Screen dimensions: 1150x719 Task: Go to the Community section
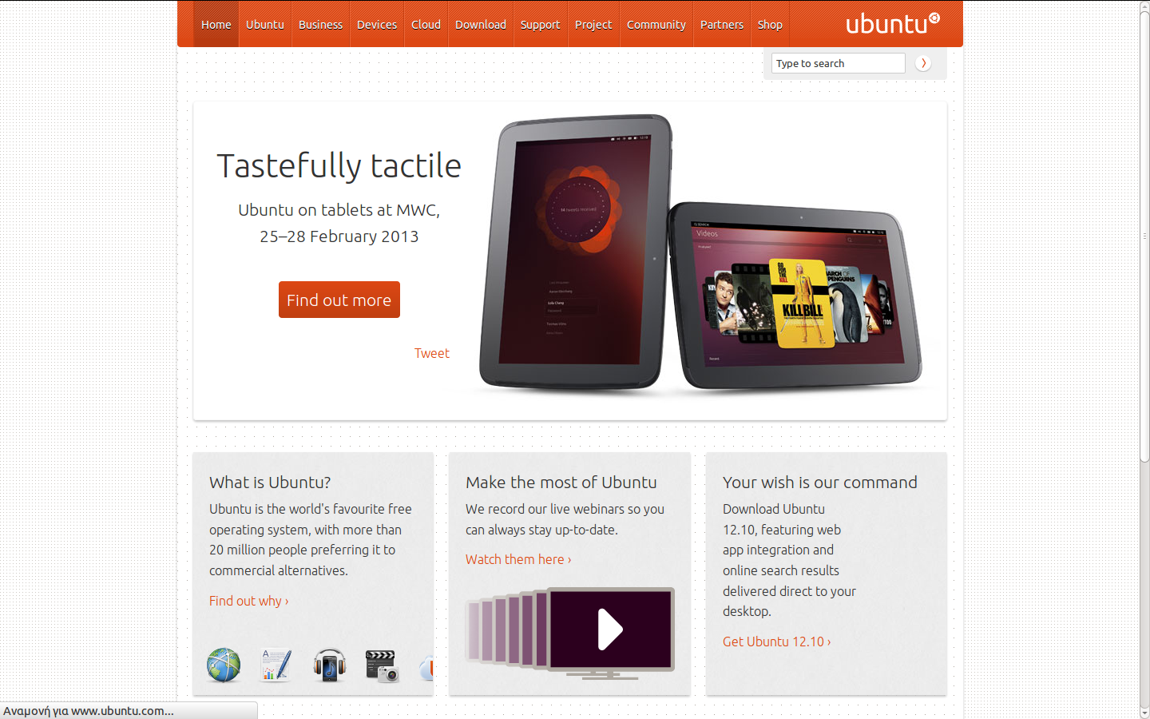coord(656,24)
